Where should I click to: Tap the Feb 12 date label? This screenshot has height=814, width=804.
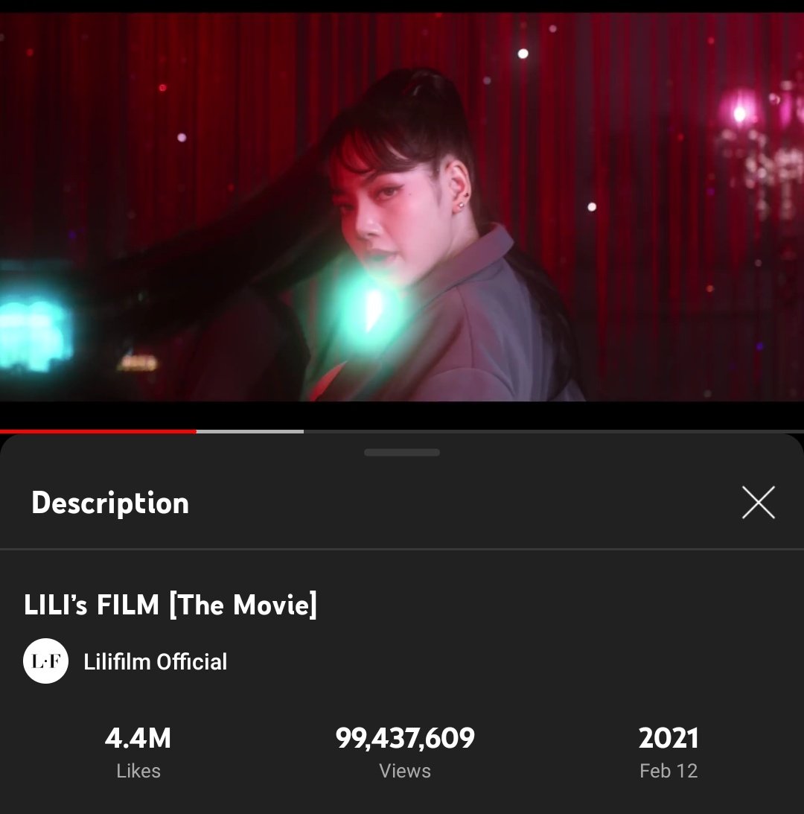click(x=669, y=771)
